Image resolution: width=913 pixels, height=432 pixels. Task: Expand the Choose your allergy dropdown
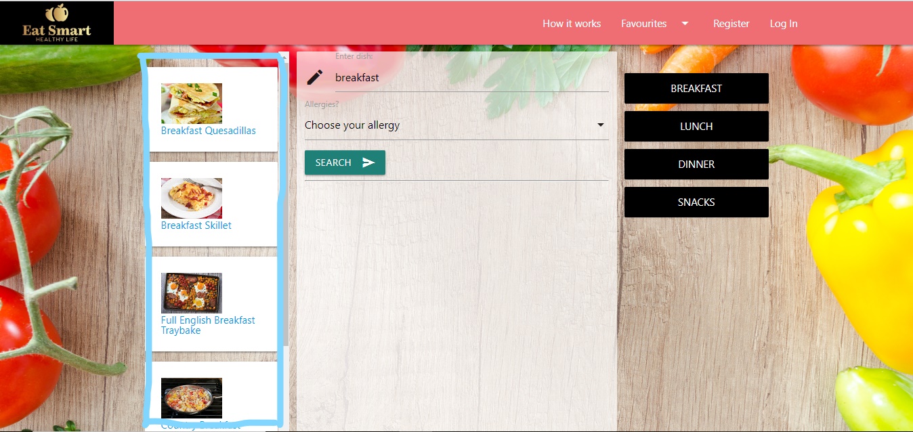(456, 125)
